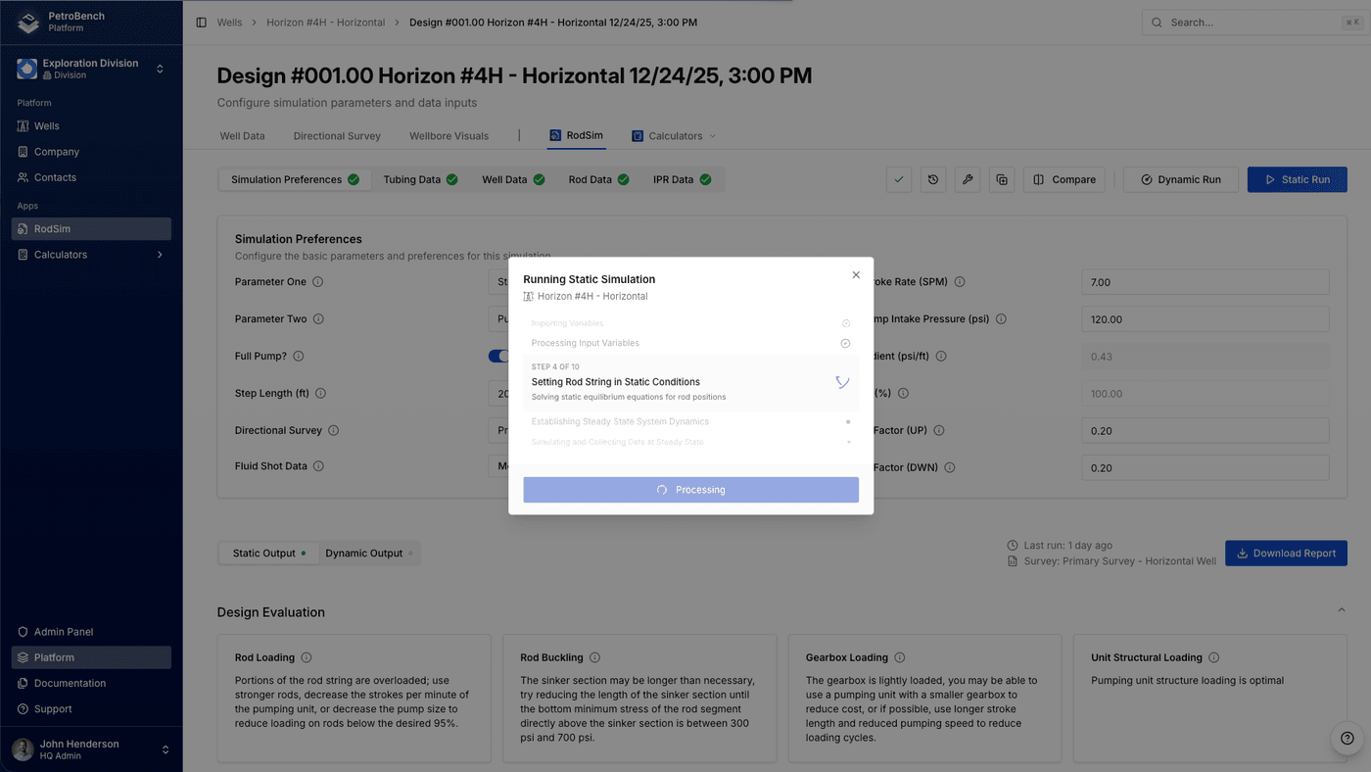Click info icon beside Gearbox Loading

point(899,658)
